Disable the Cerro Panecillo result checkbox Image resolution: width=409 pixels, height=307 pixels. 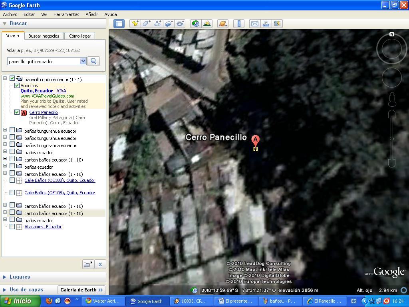tap(17, 112)
